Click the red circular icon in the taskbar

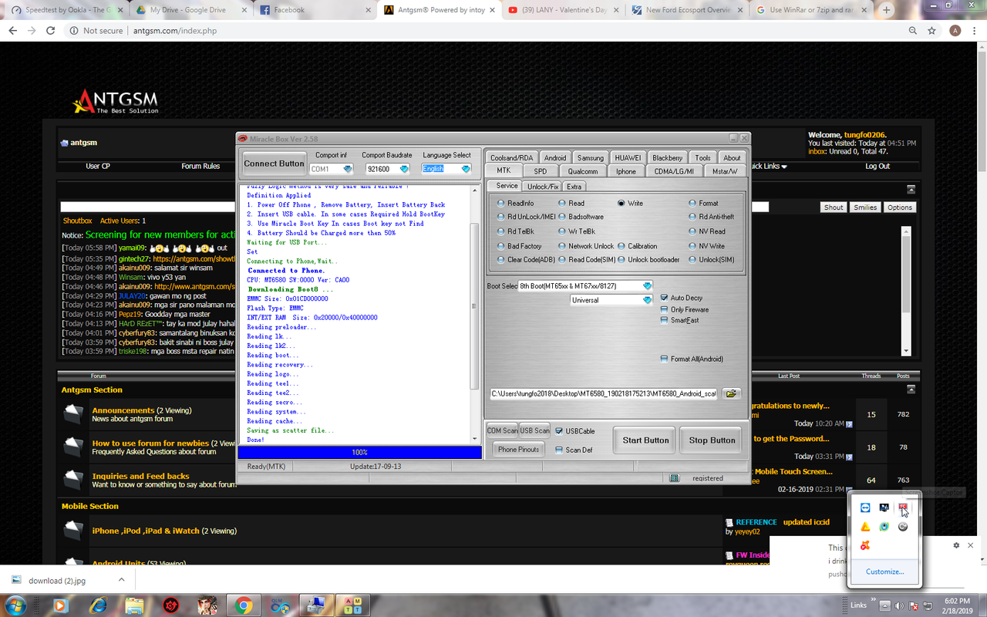tap(170, 605)
